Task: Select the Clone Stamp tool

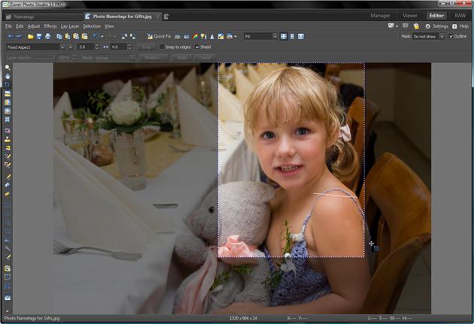Action: click(x=8, y=140)
